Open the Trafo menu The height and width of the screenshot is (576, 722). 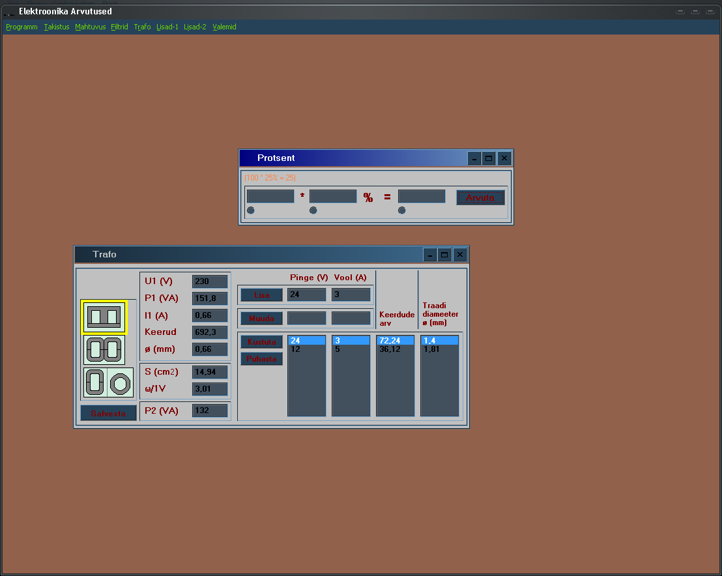[x=142, y=27]
